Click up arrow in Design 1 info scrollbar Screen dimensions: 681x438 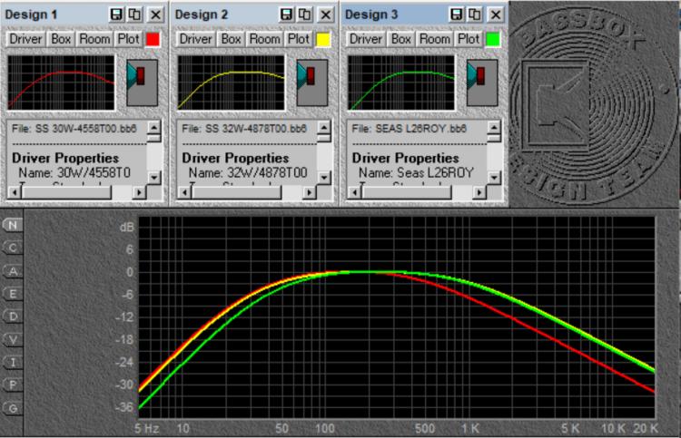pyautogui.click(x=154, y=127)
